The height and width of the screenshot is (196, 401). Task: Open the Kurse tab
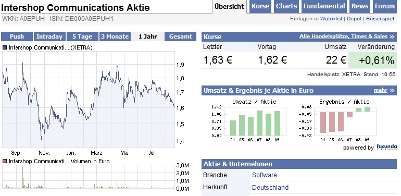click(x=260, y=6)
